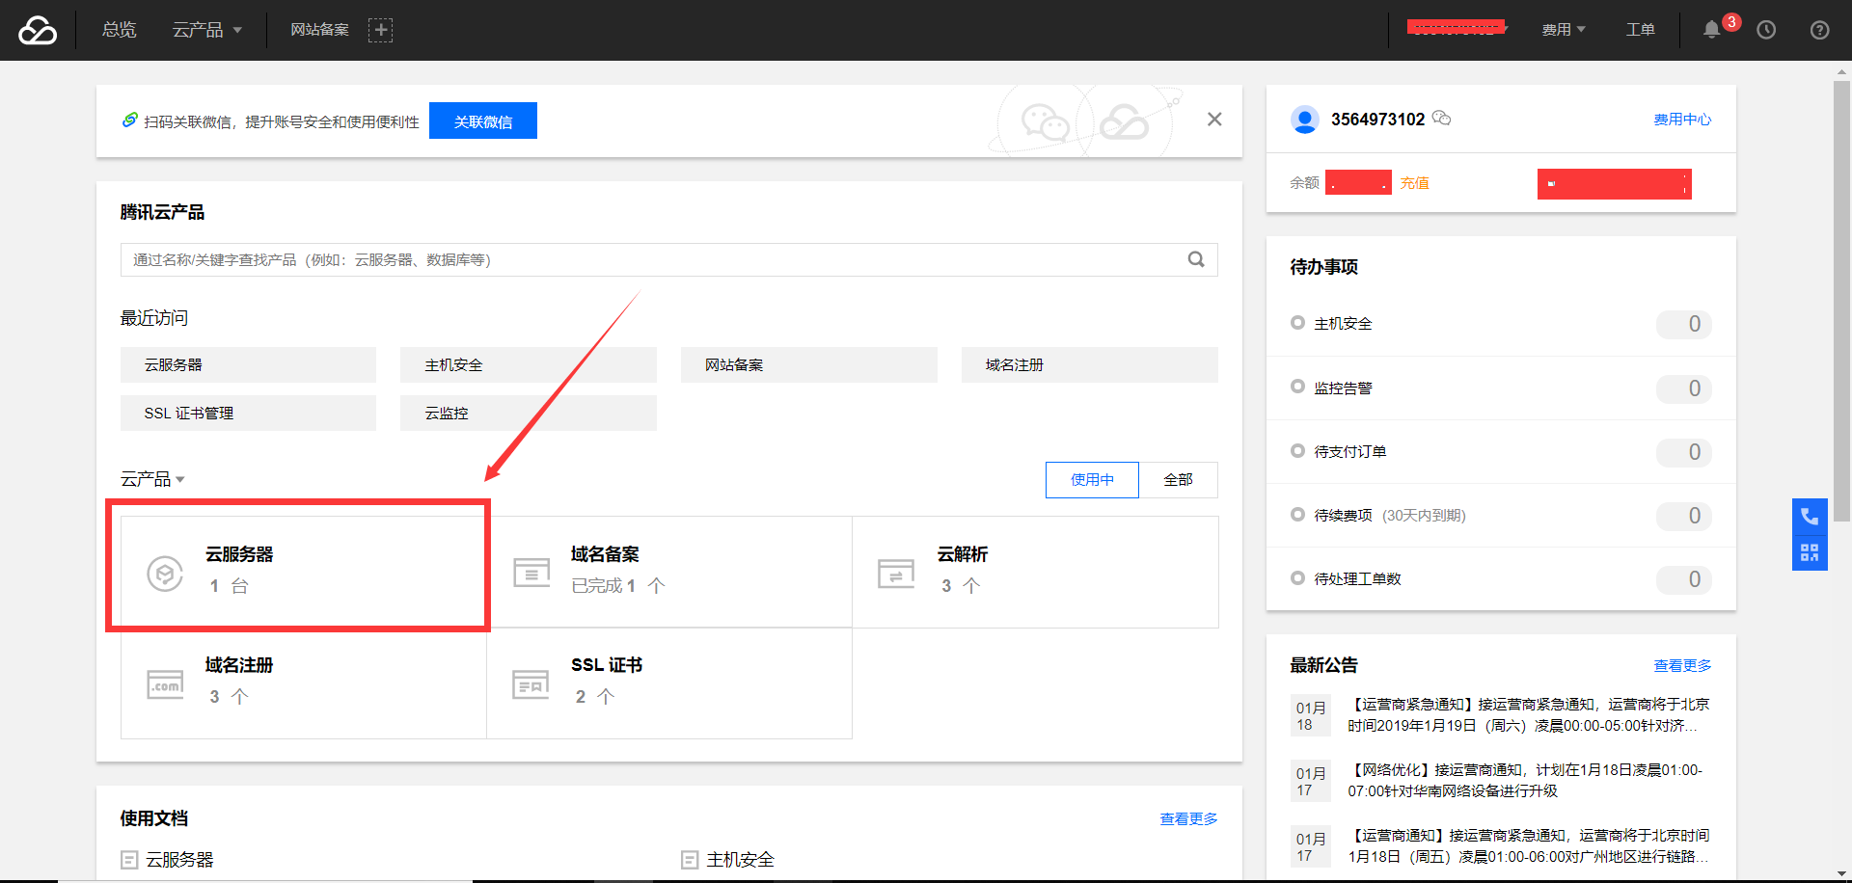
Task: Click the Tencent Cloud logo icon
Action: (38, 30)
